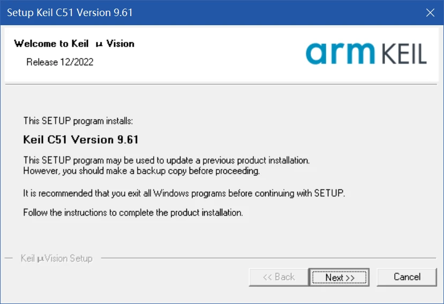Click the Keil µVision Setup footer label
Image resolution: width=444 pixels, height=304 pixels.
tap(56, 258)
